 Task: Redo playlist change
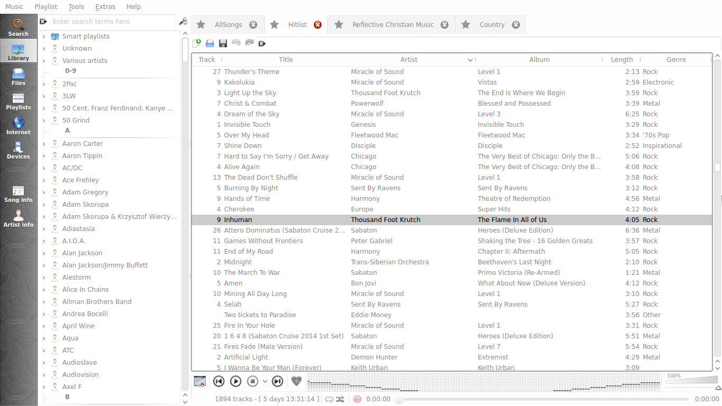tap(249, 43)
